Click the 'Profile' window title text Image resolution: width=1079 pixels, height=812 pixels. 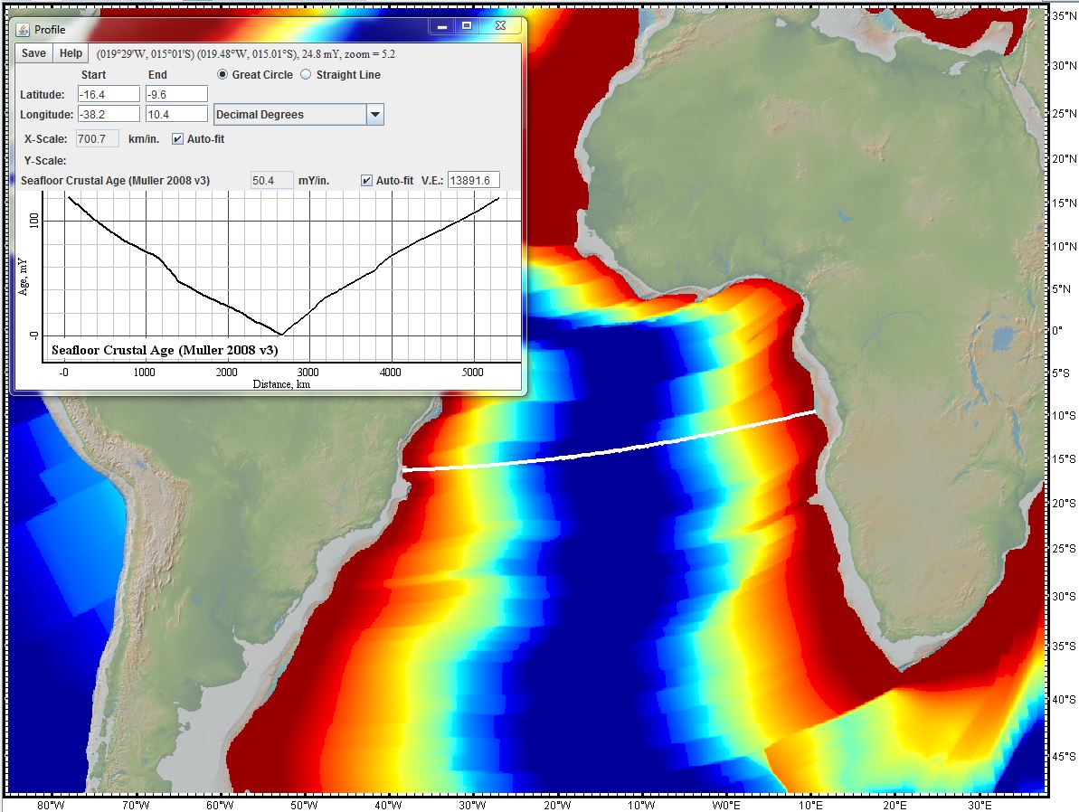pyautogui.click(x=50, y=30)
